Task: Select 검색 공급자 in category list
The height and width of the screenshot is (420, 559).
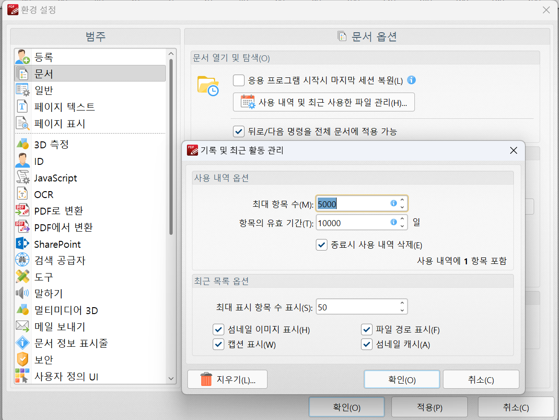Action: click(x=60, y=261)
